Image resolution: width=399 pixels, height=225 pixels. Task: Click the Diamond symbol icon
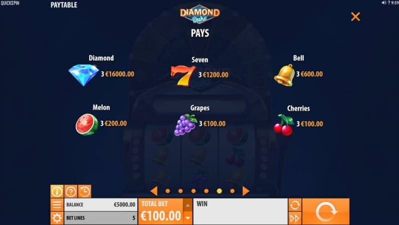point(84,75)
